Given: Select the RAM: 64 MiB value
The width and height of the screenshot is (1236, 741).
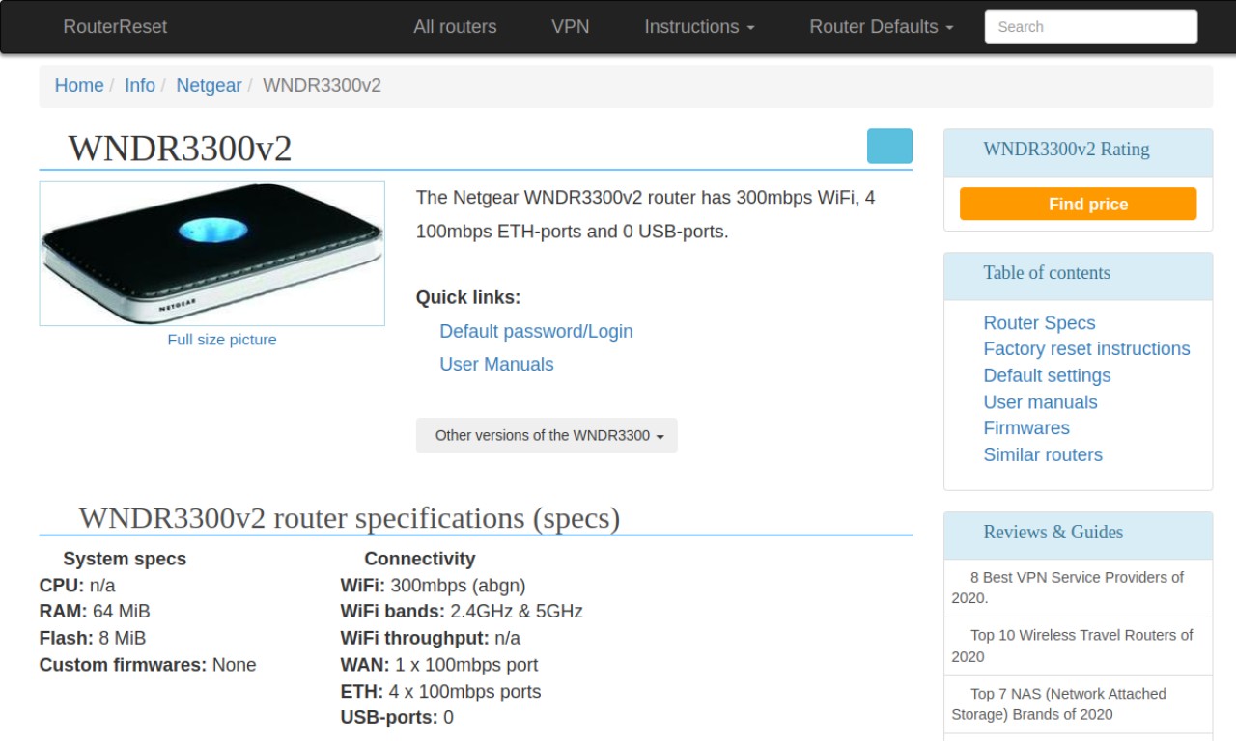Looking at the screenshot, I should pos(95,612).
